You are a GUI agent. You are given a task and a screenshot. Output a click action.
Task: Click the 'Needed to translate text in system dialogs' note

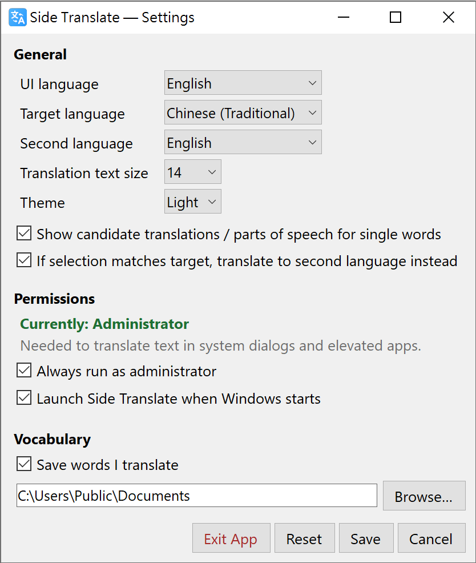click(220, 346)
